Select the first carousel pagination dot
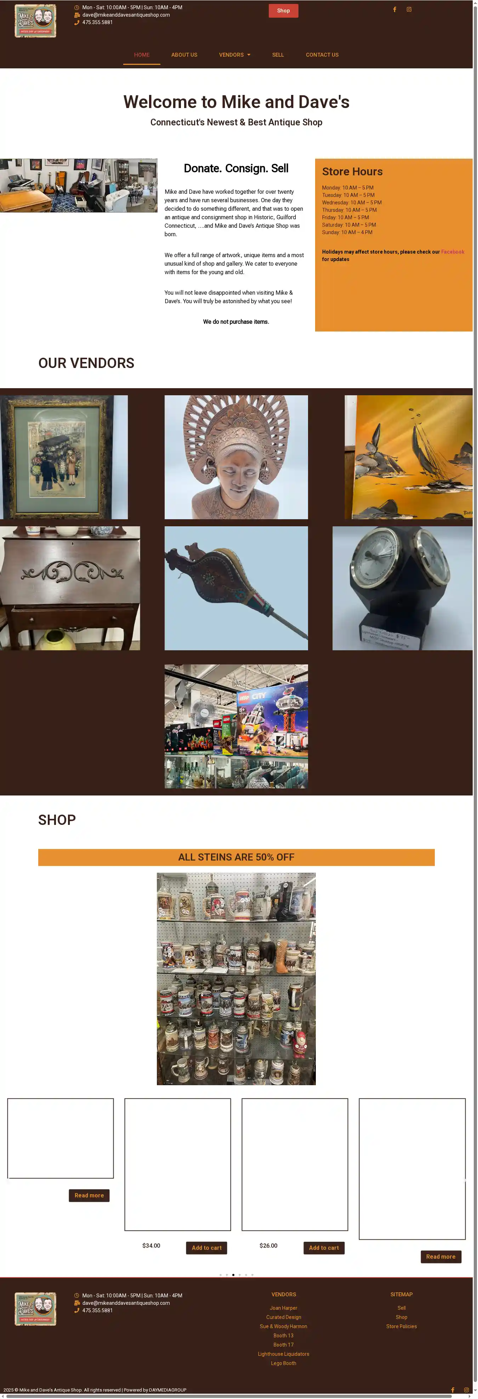Image resolution: width=478 pixels, height=1399 pixels. 221,1275
